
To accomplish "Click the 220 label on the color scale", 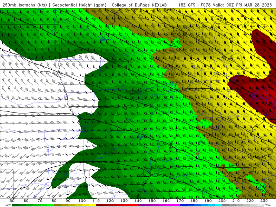I will [250, 201].
